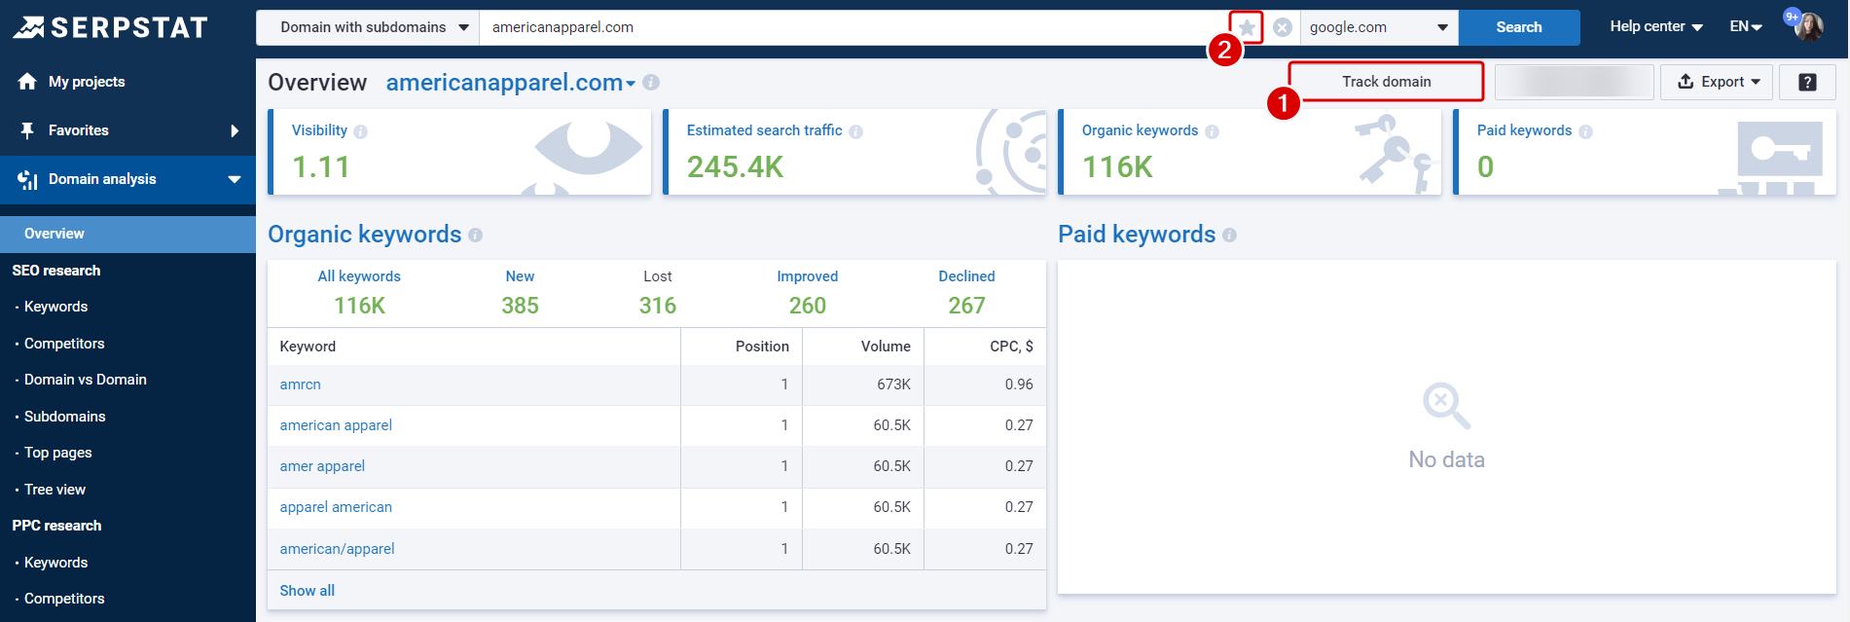Open the user profile avatar
This screenshot has width=1850, height=622.
1809,27
